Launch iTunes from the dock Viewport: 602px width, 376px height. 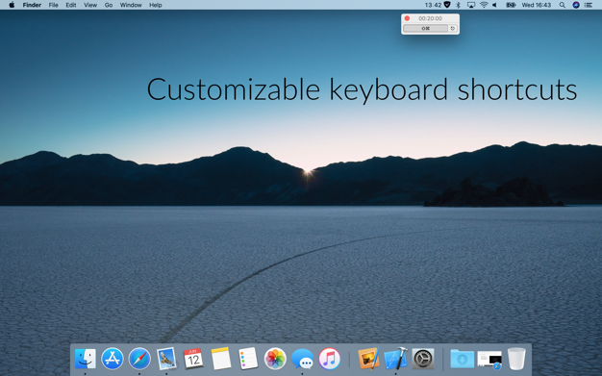point(329,359)
